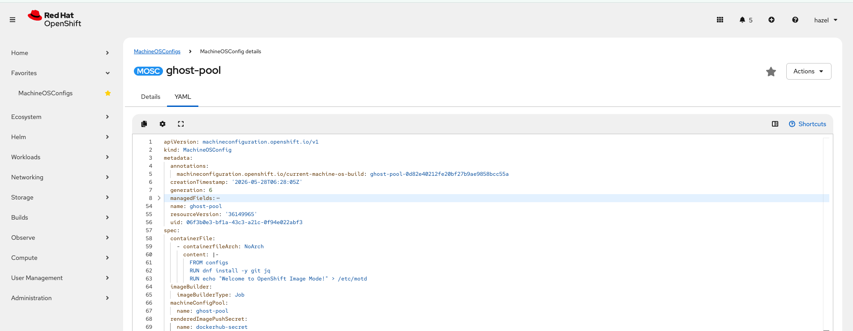
Task: Click dockerhub-secret on line 69
Action: [222, 327]
